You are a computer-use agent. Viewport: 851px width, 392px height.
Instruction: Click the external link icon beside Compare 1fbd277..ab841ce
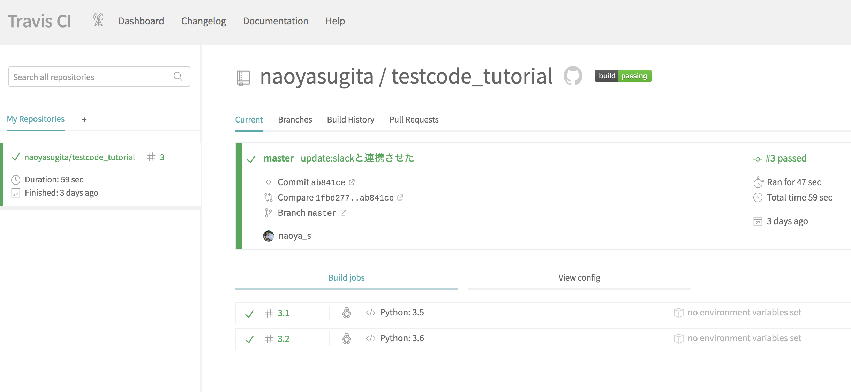tap(400, 197)
